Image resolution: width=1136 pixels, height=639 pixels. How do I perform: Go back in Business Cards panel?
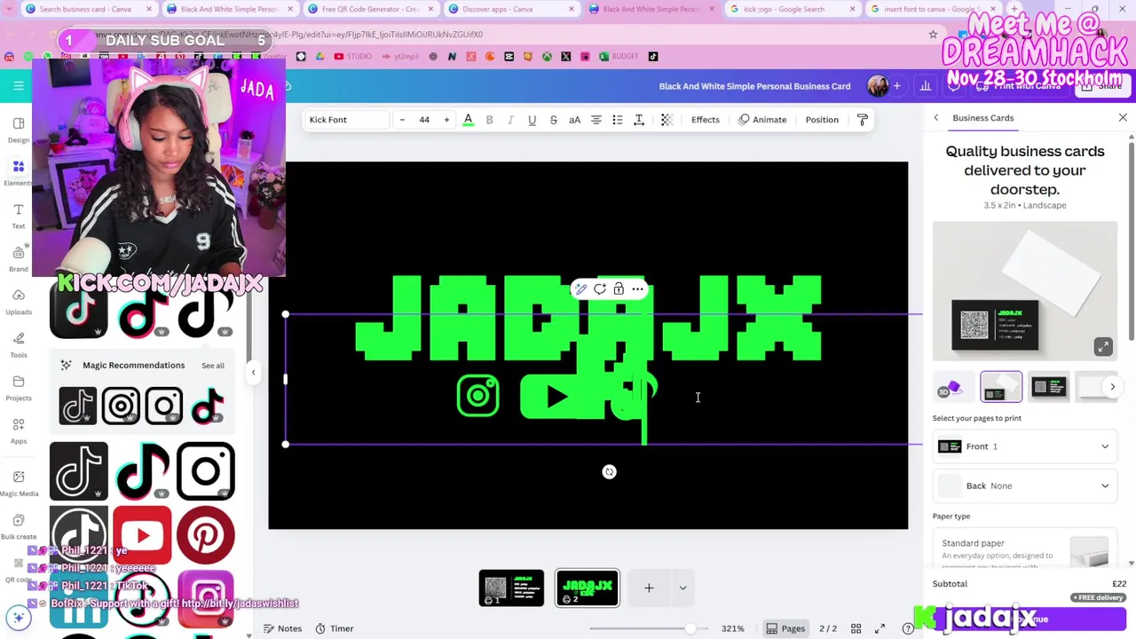click(935, 118)
